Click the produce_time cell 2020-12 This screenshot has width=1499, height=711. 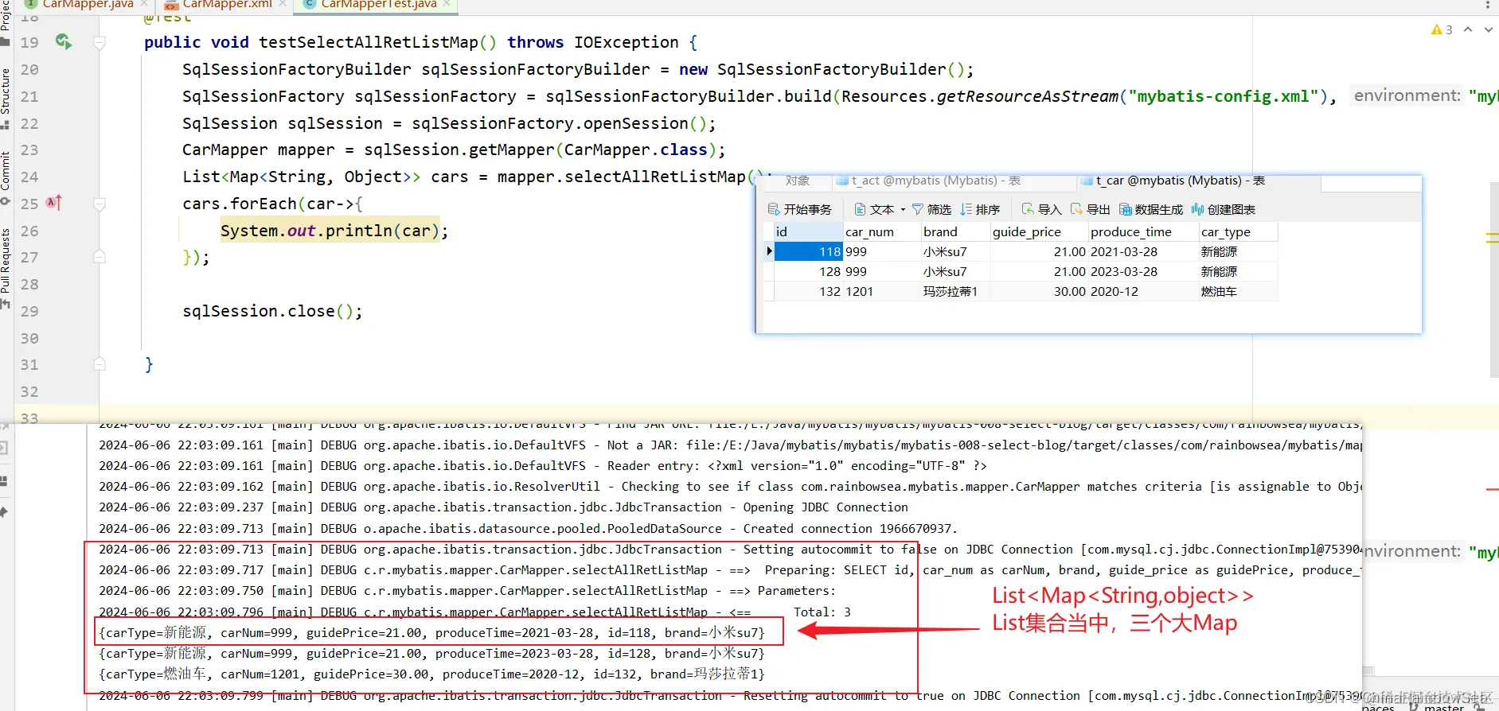click(1143, 291)
